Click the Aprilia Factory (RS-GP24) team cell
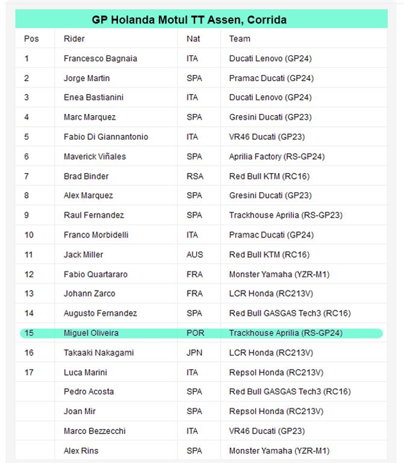 [x=277, y=157]
